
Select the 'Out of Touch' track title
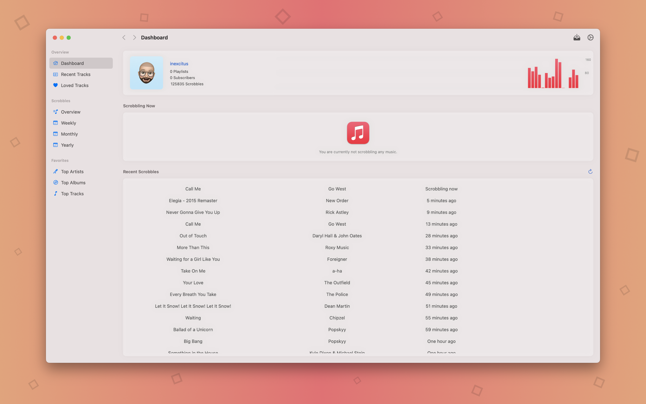(x=193, y=236)
